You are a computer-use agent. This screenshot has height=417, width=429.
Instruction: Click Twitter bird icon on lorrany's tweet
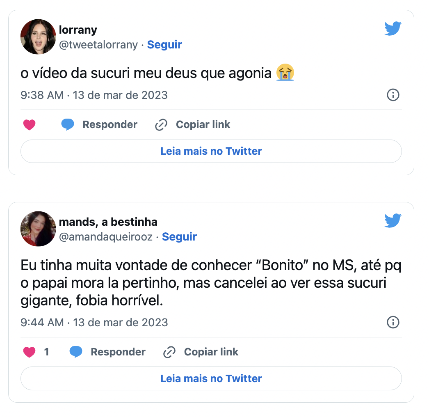click(393, 29)
